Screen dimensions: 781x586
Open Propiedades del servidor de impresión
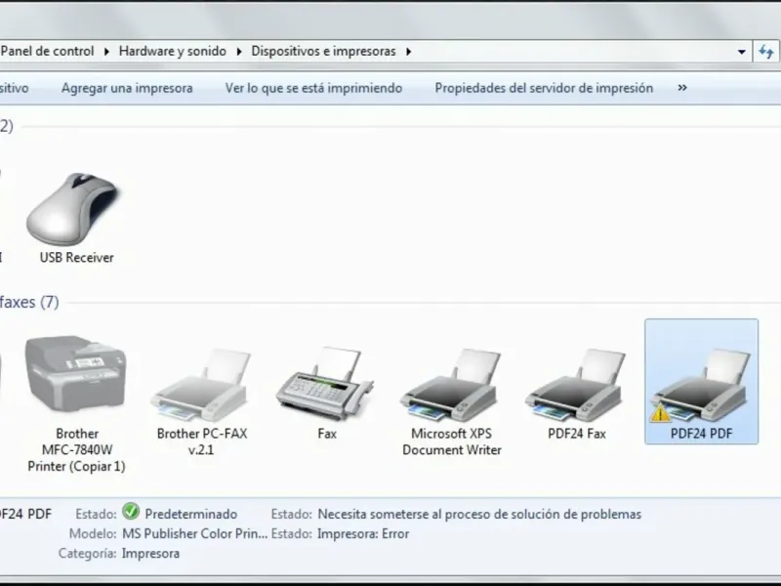tap(544, 88)
